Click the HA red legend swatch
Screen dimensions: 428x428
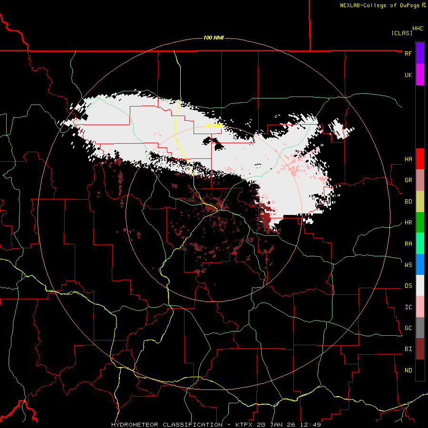coord(420,159)
